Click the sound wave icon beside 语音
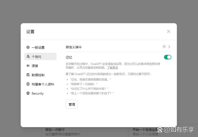Image resolution: width=198 pixels, height=137 pixels. pyautogui.click(x=28, y=65)
